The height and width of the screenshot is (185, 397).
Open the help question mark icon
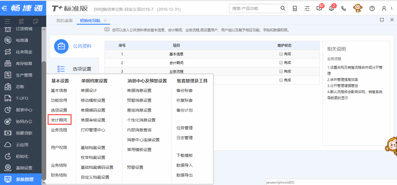[372, 8]
